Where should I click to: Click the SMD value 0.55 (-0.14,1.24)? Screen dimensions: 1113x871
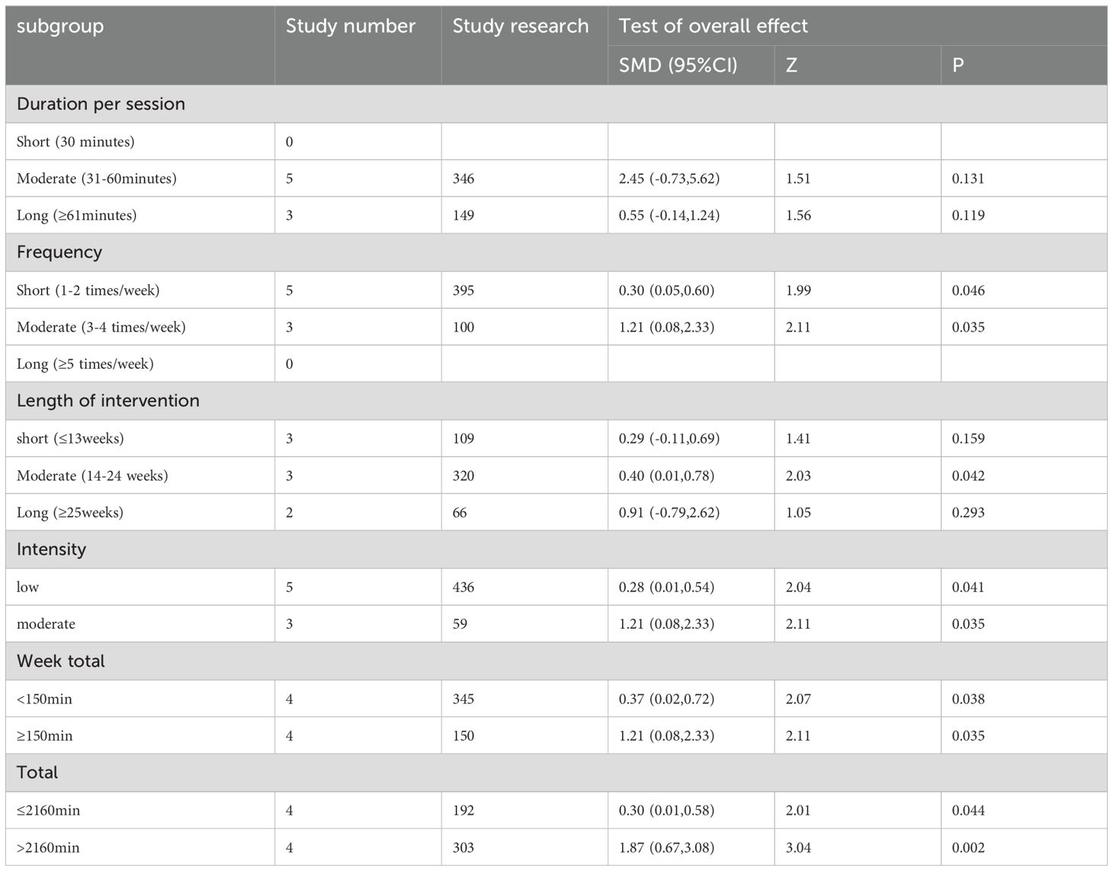(669, 216)
